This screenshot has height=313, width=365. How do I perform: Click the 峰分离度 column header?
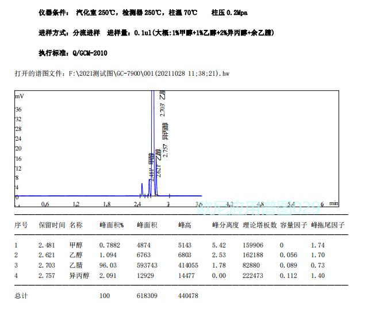[225, 225]
